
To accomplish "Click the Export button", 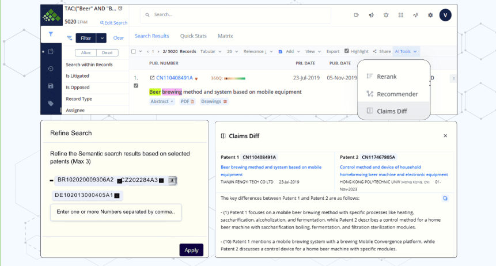I will [333, 52].
